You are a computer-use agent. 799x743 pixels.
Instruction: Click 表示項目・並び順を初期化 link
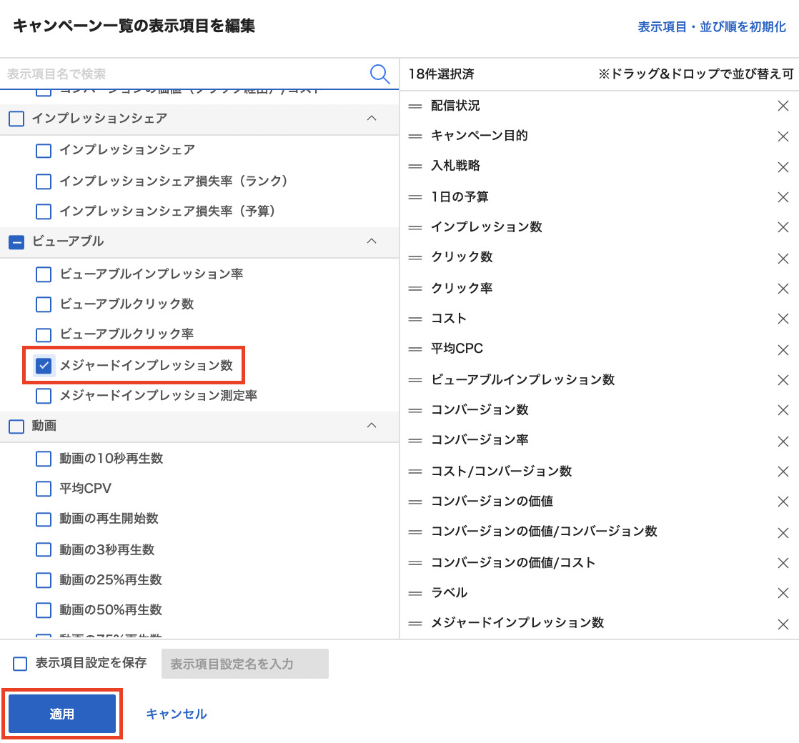[x=711, y=27]
